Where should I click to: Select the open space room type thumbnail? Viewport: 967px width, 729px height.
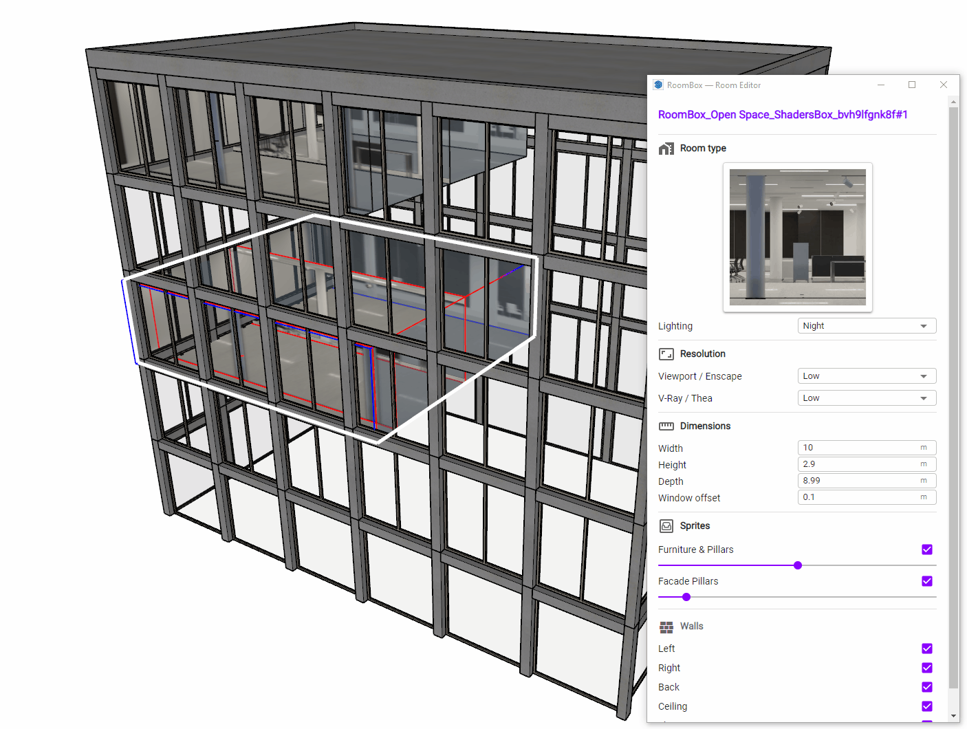pos(797,237)
